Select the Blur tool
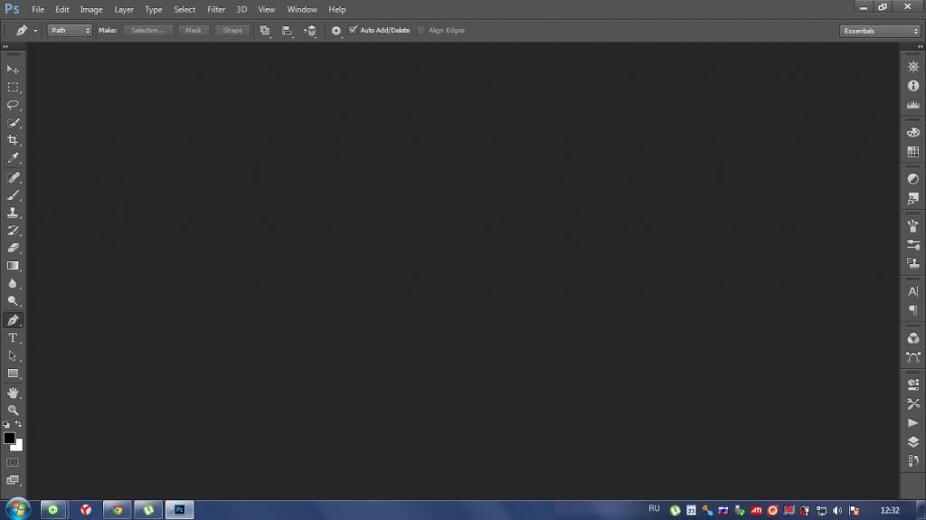 click(13, 284)
